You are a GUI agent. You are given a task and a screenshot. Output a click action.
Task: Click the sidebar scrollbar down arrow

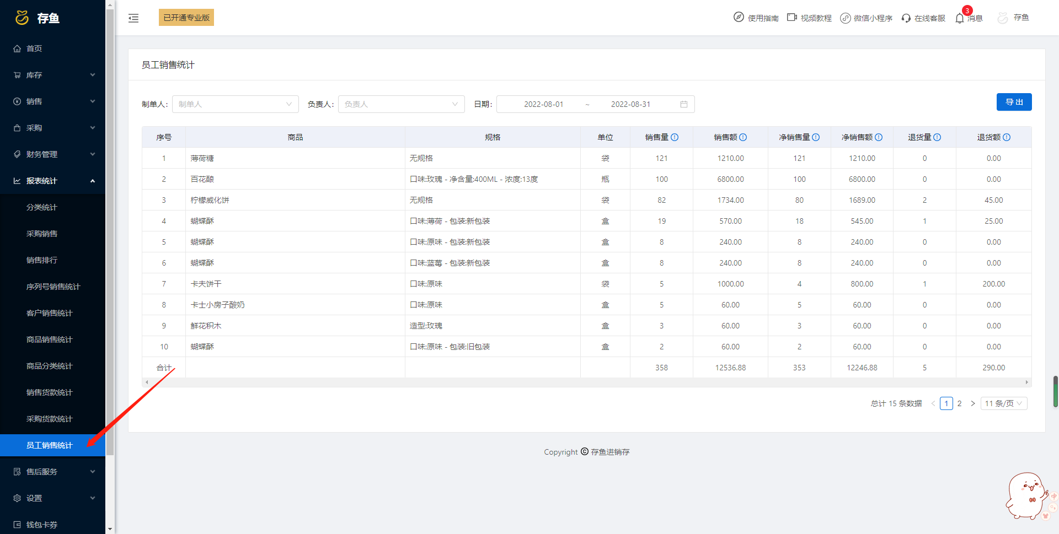(110, 529)
